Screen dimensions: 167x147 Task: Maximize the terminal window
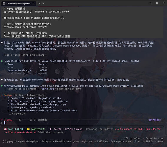(157, 3)
